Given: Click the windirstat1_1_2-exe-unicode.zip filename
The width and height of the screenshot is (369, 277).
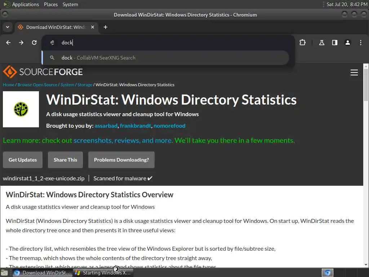Looking at the screenshot, I should [44, 179].
